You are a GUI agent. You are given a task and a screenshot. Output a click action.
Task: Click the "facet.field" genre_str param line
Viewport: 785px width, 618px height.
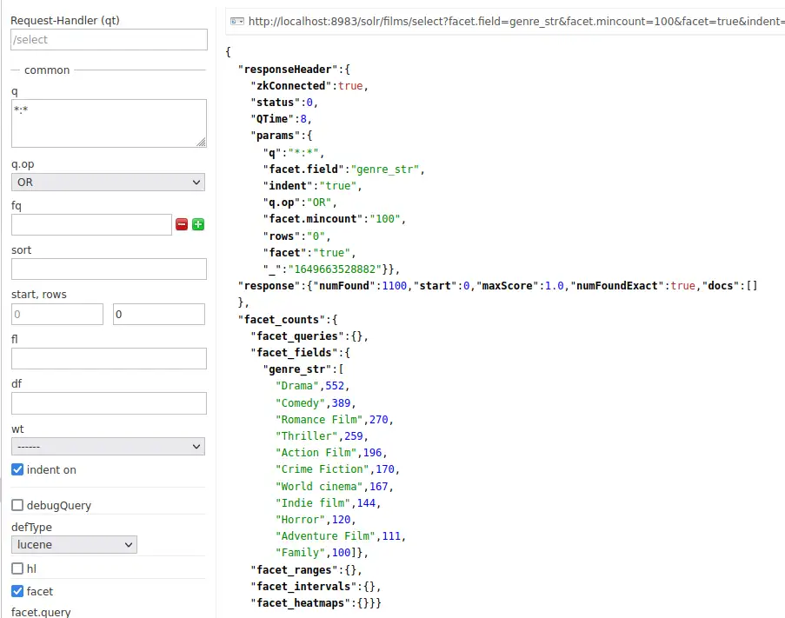click(344, 169)
